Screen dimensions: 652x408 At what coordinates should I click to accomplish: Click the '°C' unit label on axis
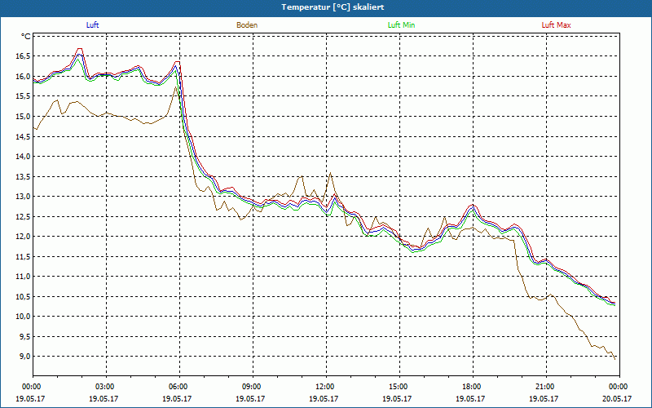pyautogui.click(x=26, y=37)
